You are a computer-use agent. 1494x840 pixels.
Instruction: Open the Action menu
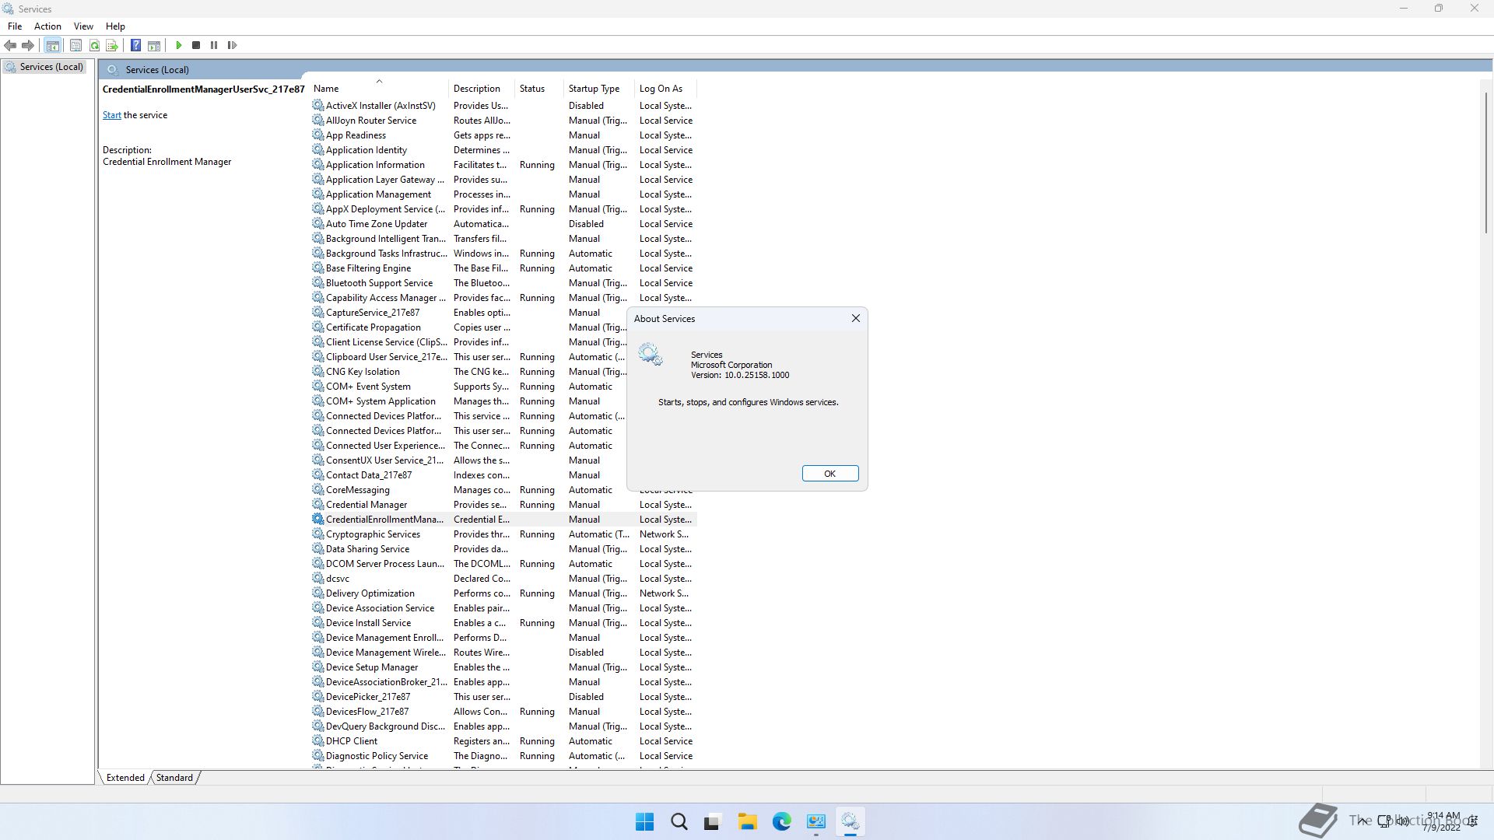tap(47, 26)
